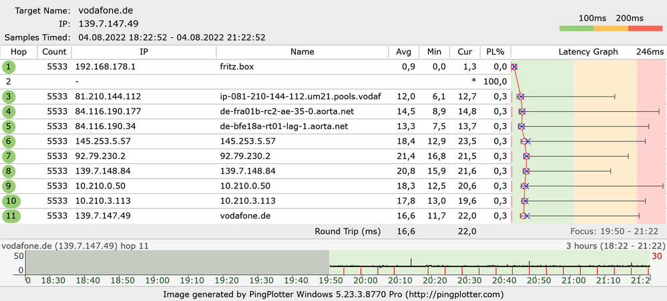Sort by the Hop column header
667x301 pixels.
click(18, 52)
